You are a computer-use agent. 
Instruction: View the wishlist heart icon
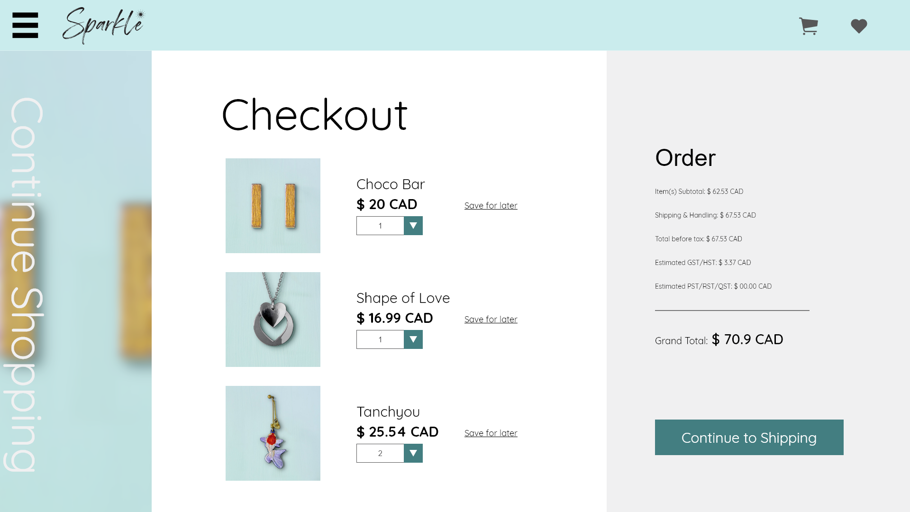(x=859, y=26)
